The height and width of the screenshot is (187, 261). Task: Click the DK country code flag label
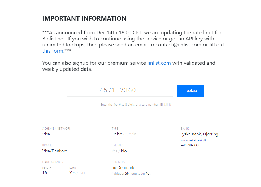click(114, 168)
